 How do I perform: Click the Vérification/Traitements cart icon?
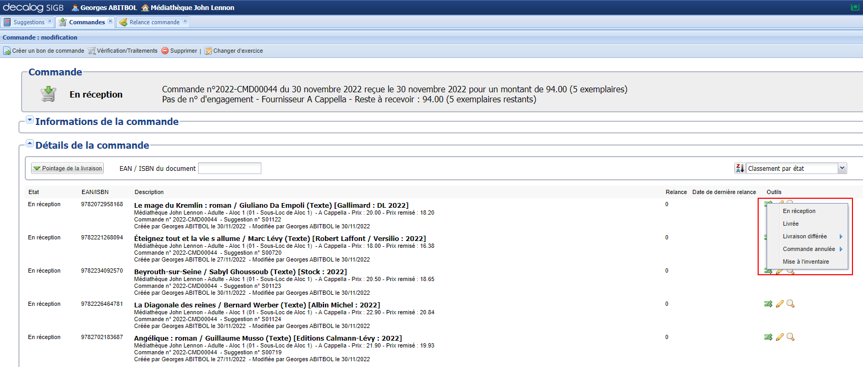(92, 51)
